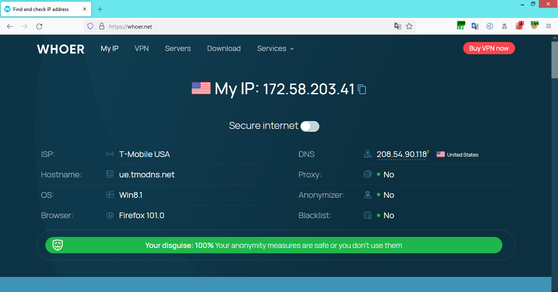Click the 'Secure internet' label
558x292 pixels.
[x=264, y=126]
